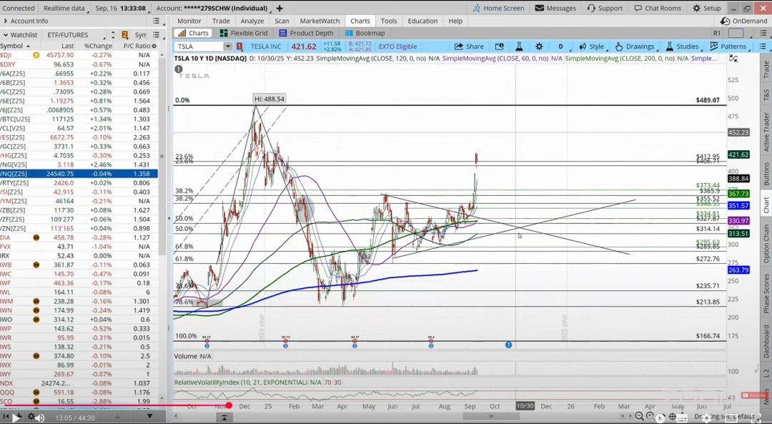Open the Studies menu
772x424 pixels.
click(x=682, y=46)
